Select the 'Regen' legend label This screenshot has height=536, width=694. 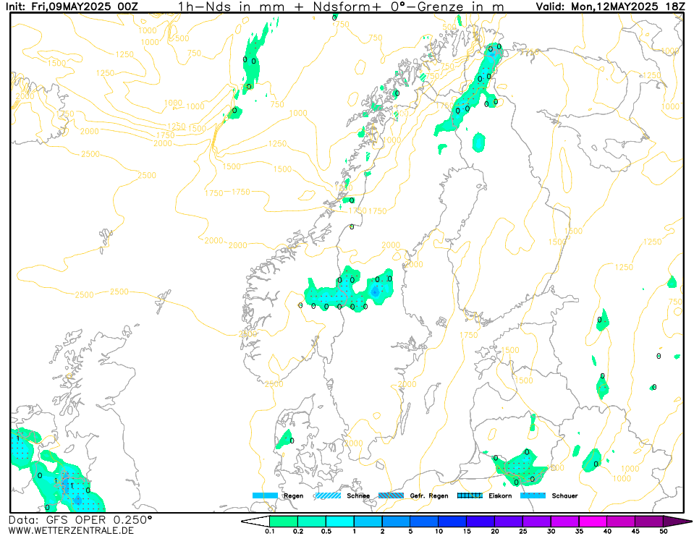293,495
